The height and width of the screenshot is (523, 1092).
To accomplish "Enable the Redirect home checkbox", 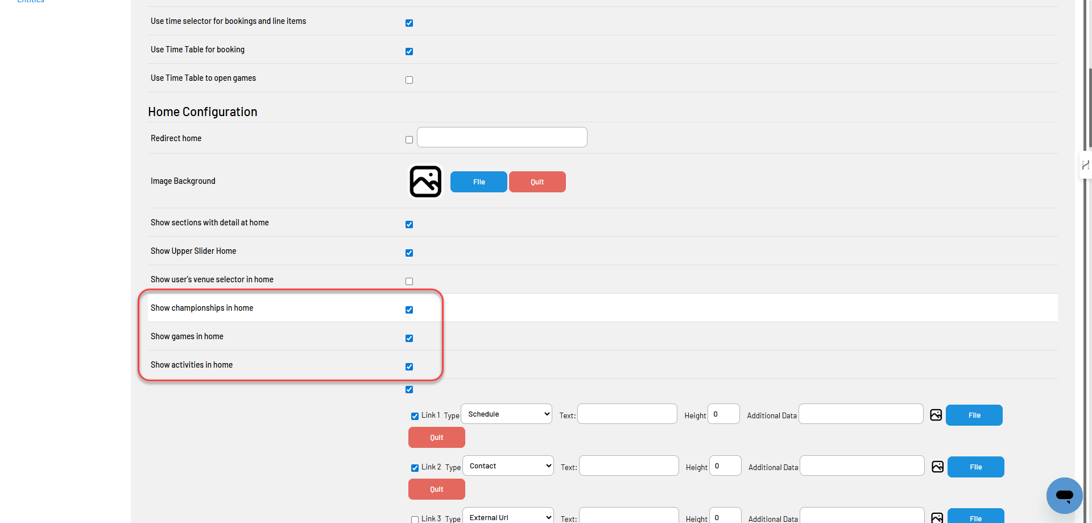I will 409,139.
